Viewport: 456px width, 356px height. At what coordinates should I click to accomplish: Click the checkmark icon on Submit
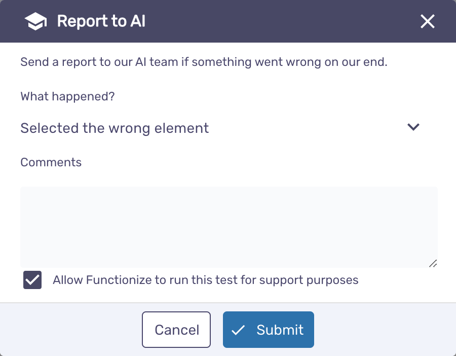point(238,330)
